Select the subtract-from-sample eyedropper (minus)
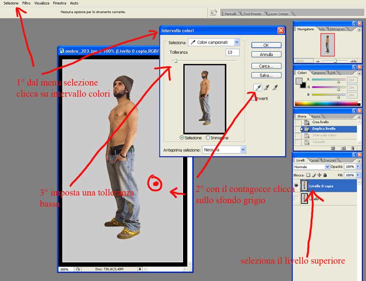This screenshot has width=366, height=281. [x=275, y=87]
